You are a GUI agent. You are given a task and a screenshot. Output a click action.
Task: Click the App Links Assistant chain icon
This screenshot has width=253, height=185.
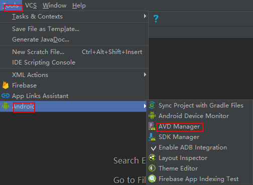tap(6, 95)
